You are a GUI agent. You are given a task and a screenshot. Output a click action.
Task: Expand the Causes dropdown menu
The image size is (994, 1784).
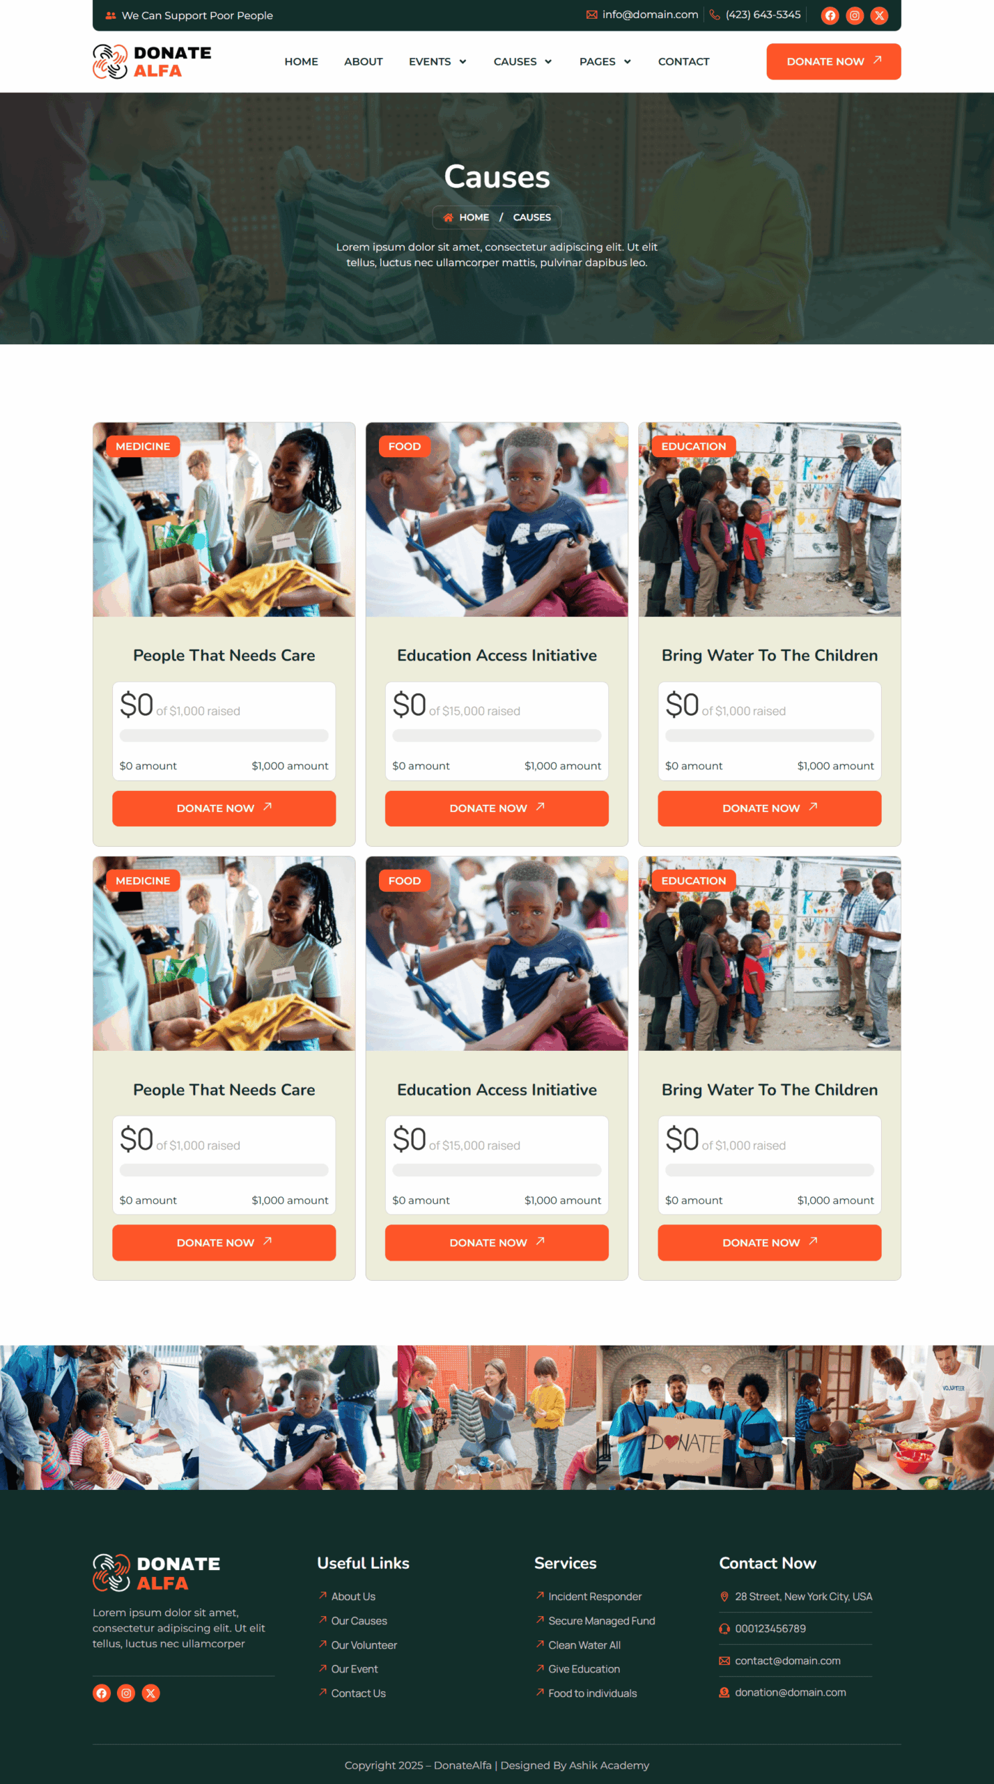522,61
